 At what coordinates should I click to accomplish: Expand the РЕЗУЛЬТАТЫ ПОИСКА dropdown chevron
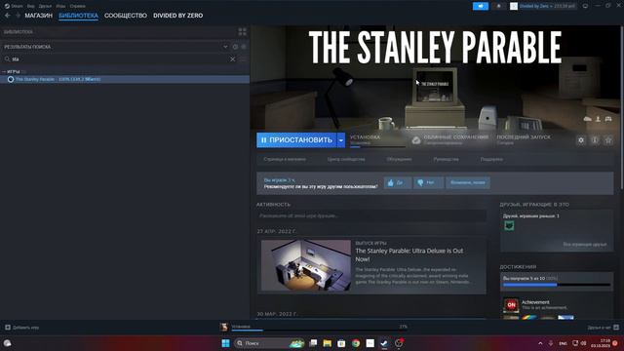pos(225,47)
